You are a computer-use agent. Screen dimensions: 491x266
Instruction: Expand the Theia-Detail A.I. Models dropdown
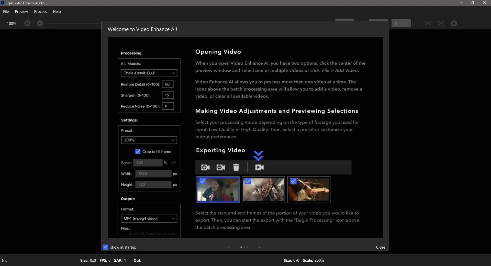point(149,73)
